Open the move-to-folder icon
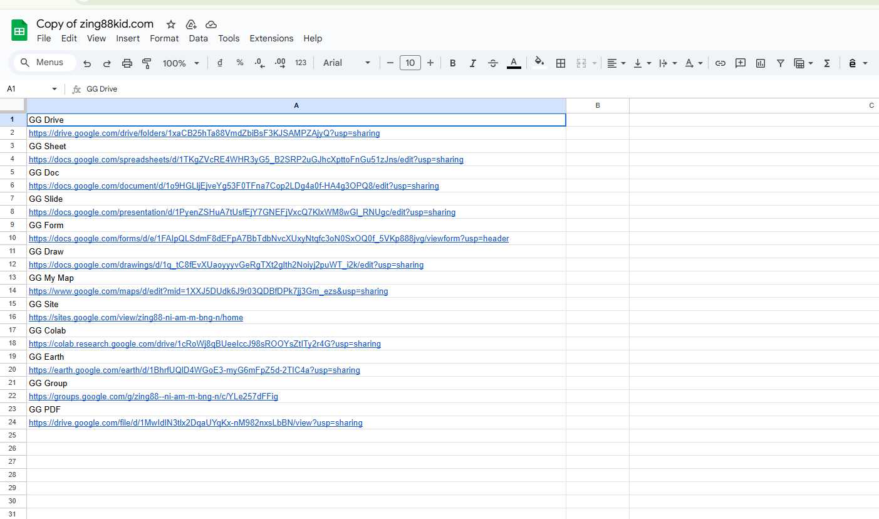 click(x=191, y=24)
